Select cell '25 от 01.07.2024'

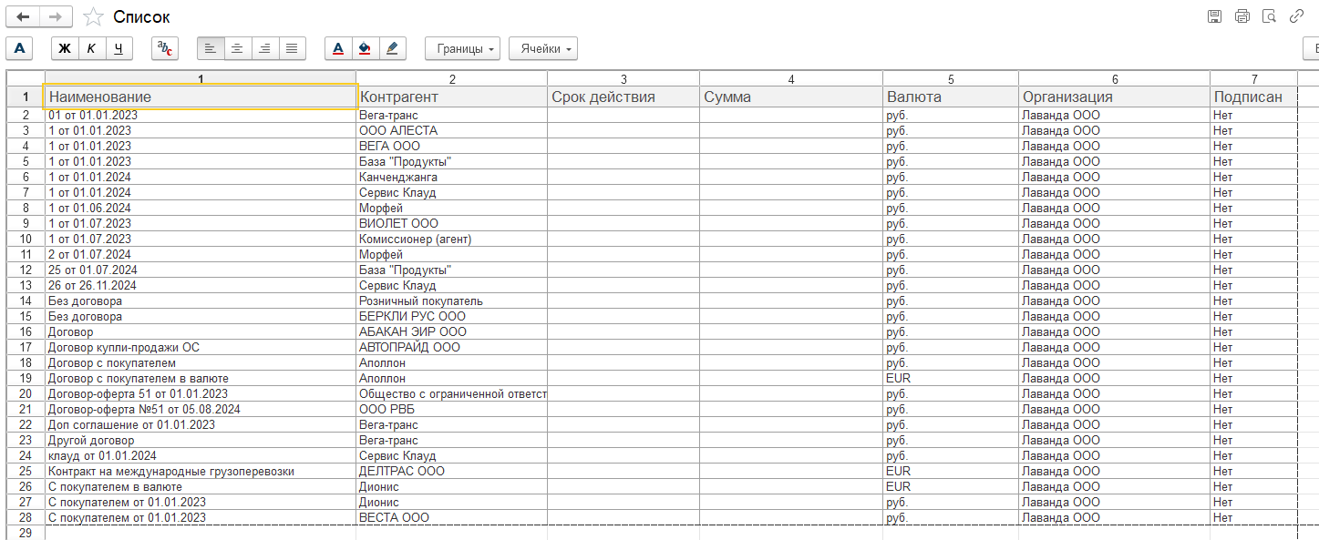200,270
